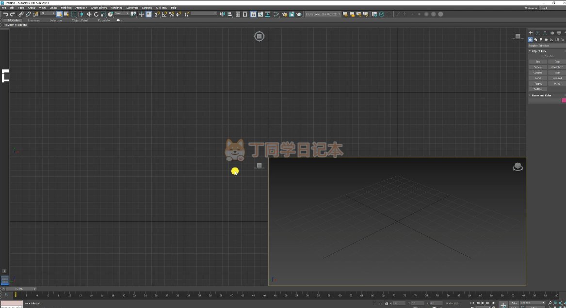Select the Rotate transform tool

tap(96, 15)
